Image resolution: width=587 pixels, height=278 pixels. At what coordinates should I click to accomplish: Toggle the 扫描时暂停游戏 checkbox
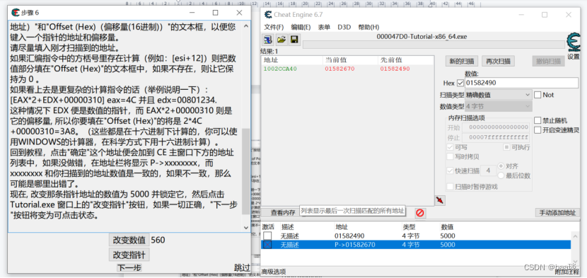point(451,187)
